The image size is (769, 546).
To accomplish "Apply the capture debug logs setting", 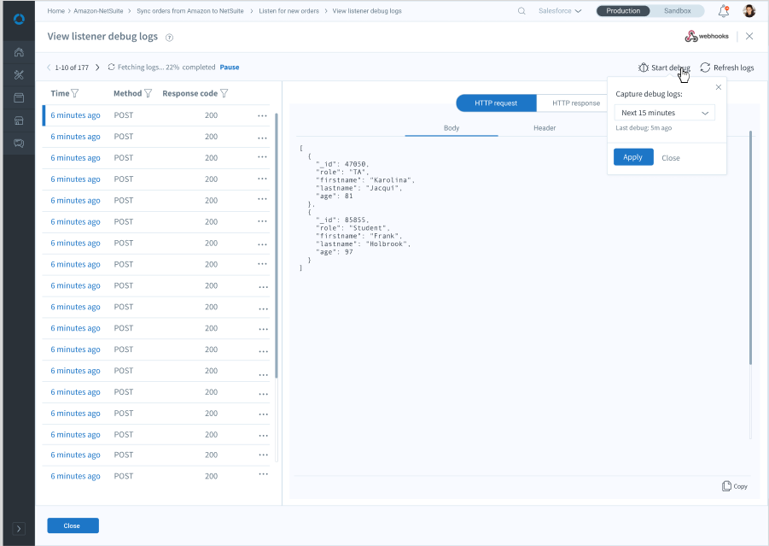I will [632, 157].
